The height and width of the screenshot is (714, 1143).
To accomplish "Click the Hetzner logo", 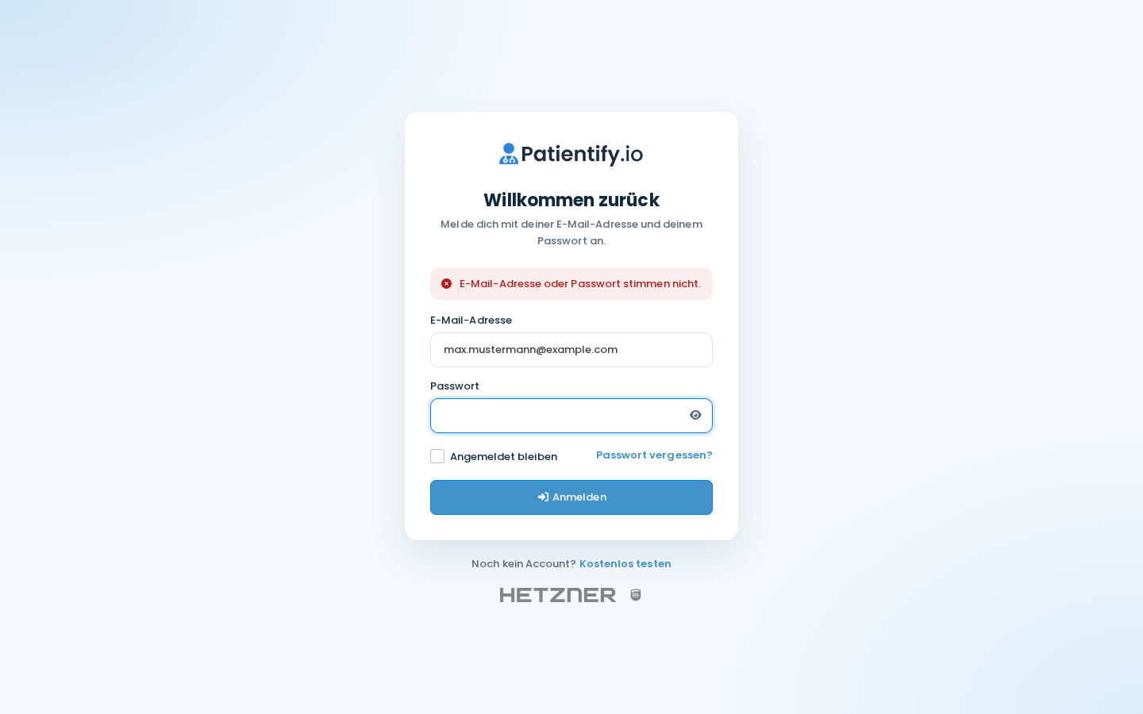I will coord(558,595).
